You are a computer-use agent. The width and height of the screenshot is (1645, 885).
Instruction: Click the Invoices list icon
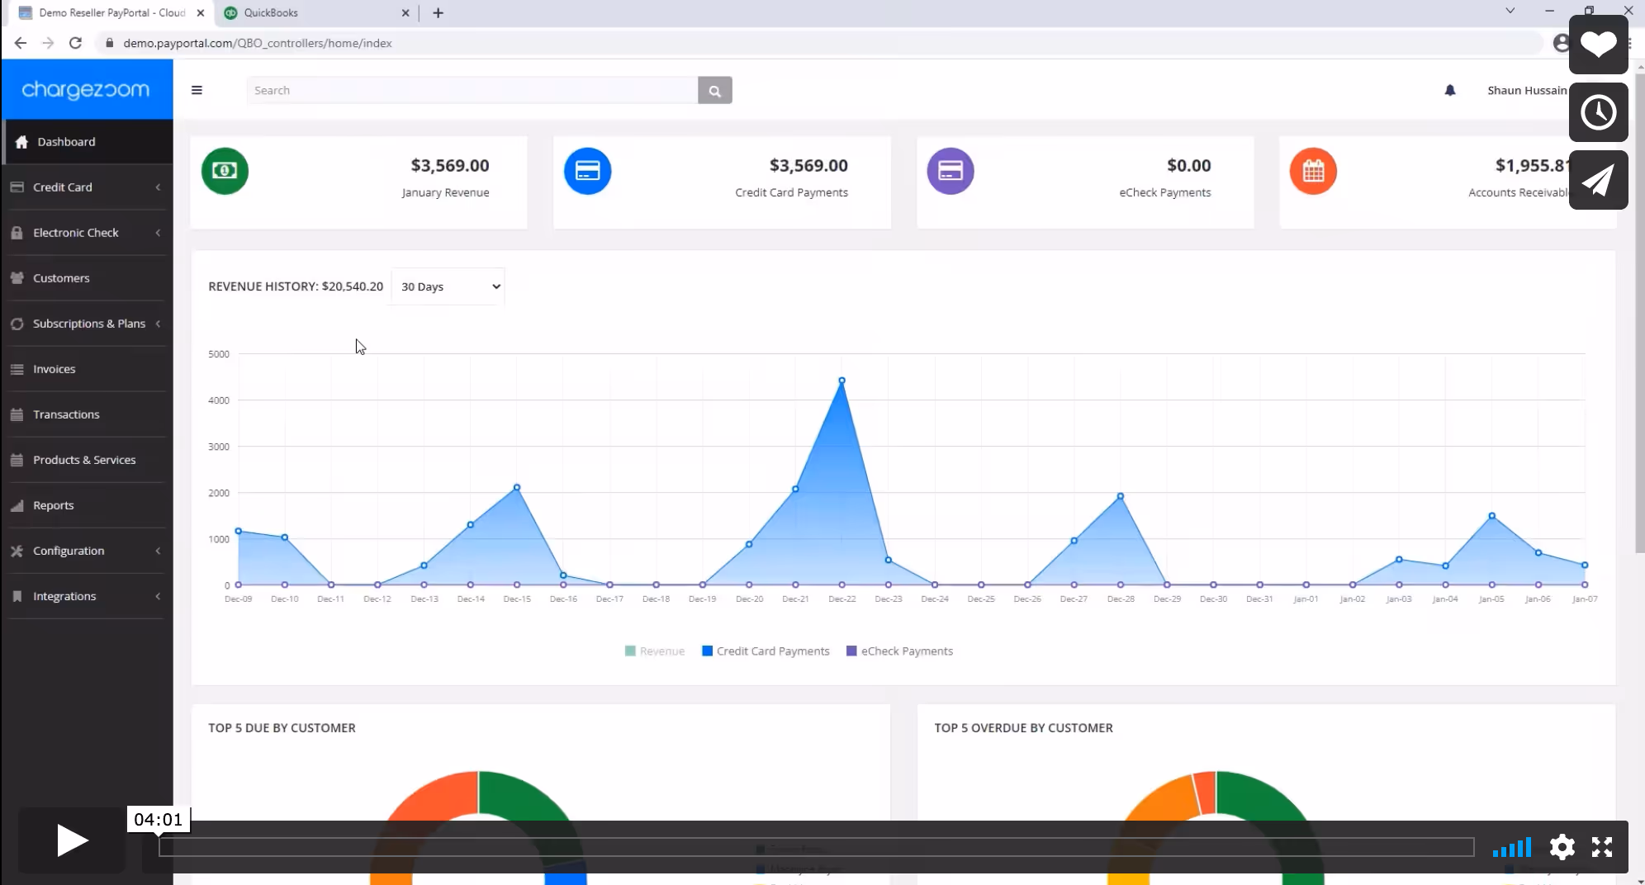tap(17, 369)
